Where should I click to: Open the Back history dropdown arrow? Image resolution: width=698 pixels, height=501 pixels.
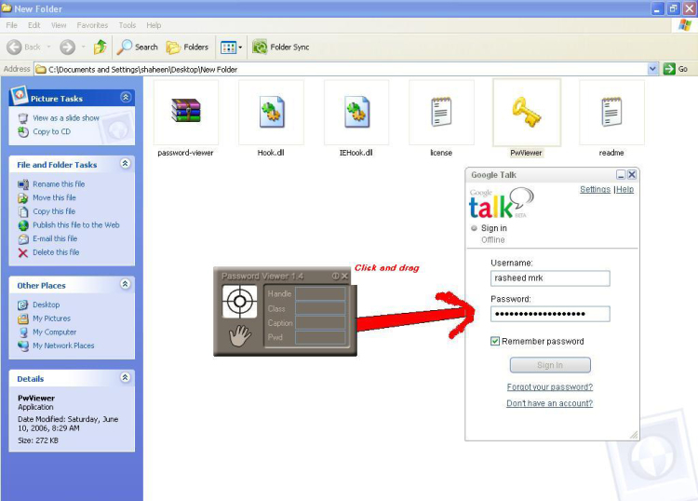click(49, 47)
